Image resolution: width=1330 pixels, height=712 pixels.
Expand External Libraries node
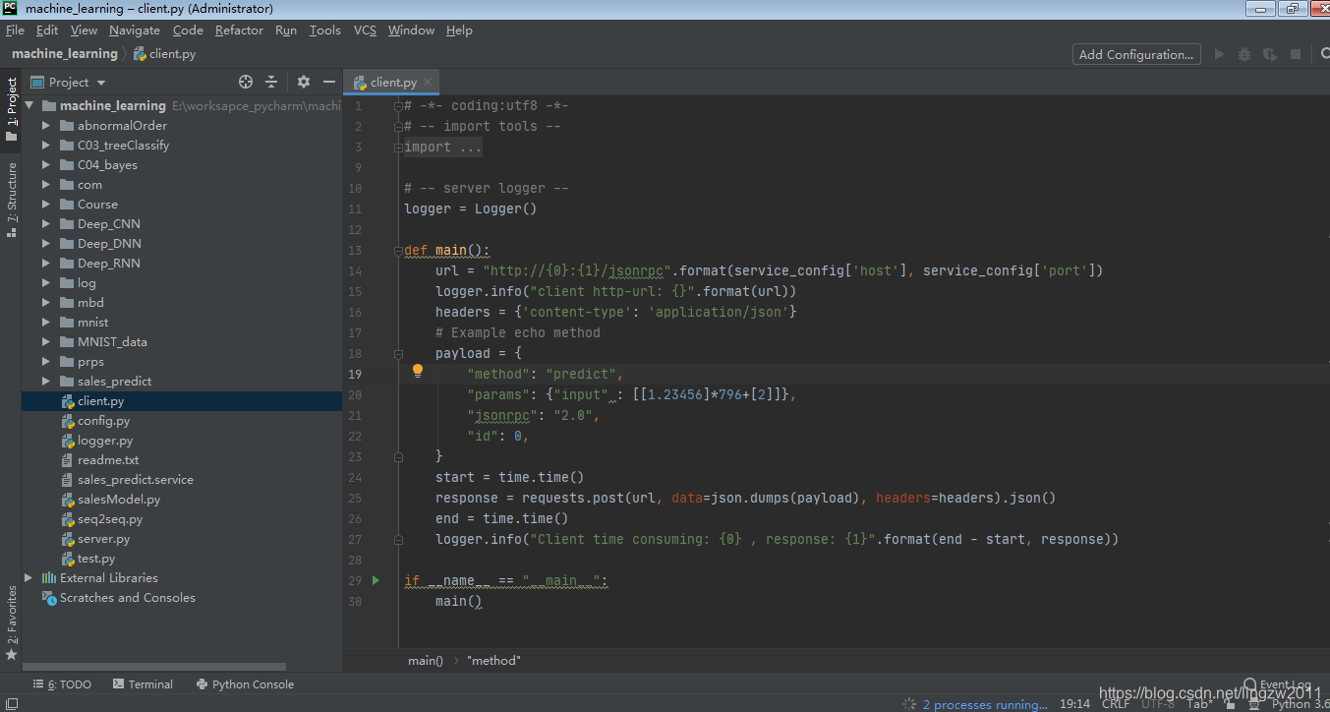29,578
